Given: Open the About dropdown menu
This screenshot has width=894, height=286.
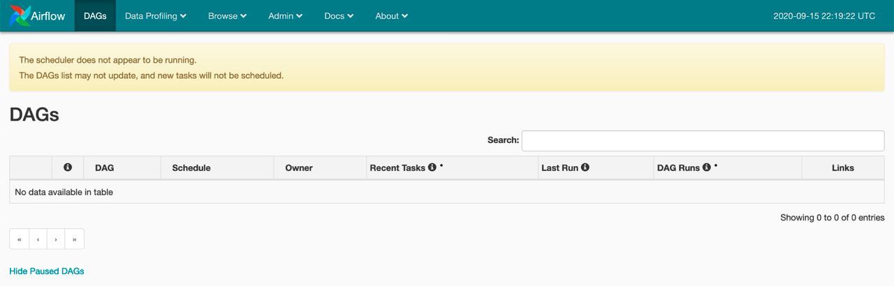Looking at the screenshot, I should point(391,15).
